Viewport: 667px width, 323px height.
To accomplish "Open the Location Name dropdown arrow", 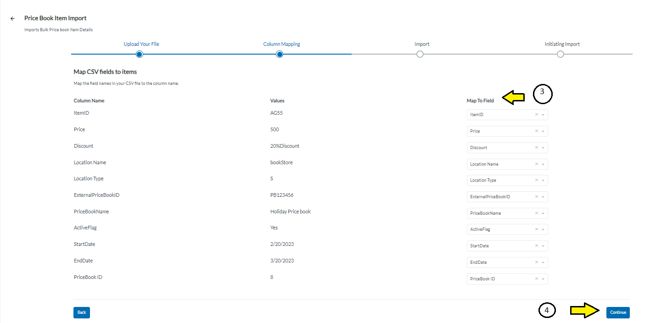I will (543, 164).
